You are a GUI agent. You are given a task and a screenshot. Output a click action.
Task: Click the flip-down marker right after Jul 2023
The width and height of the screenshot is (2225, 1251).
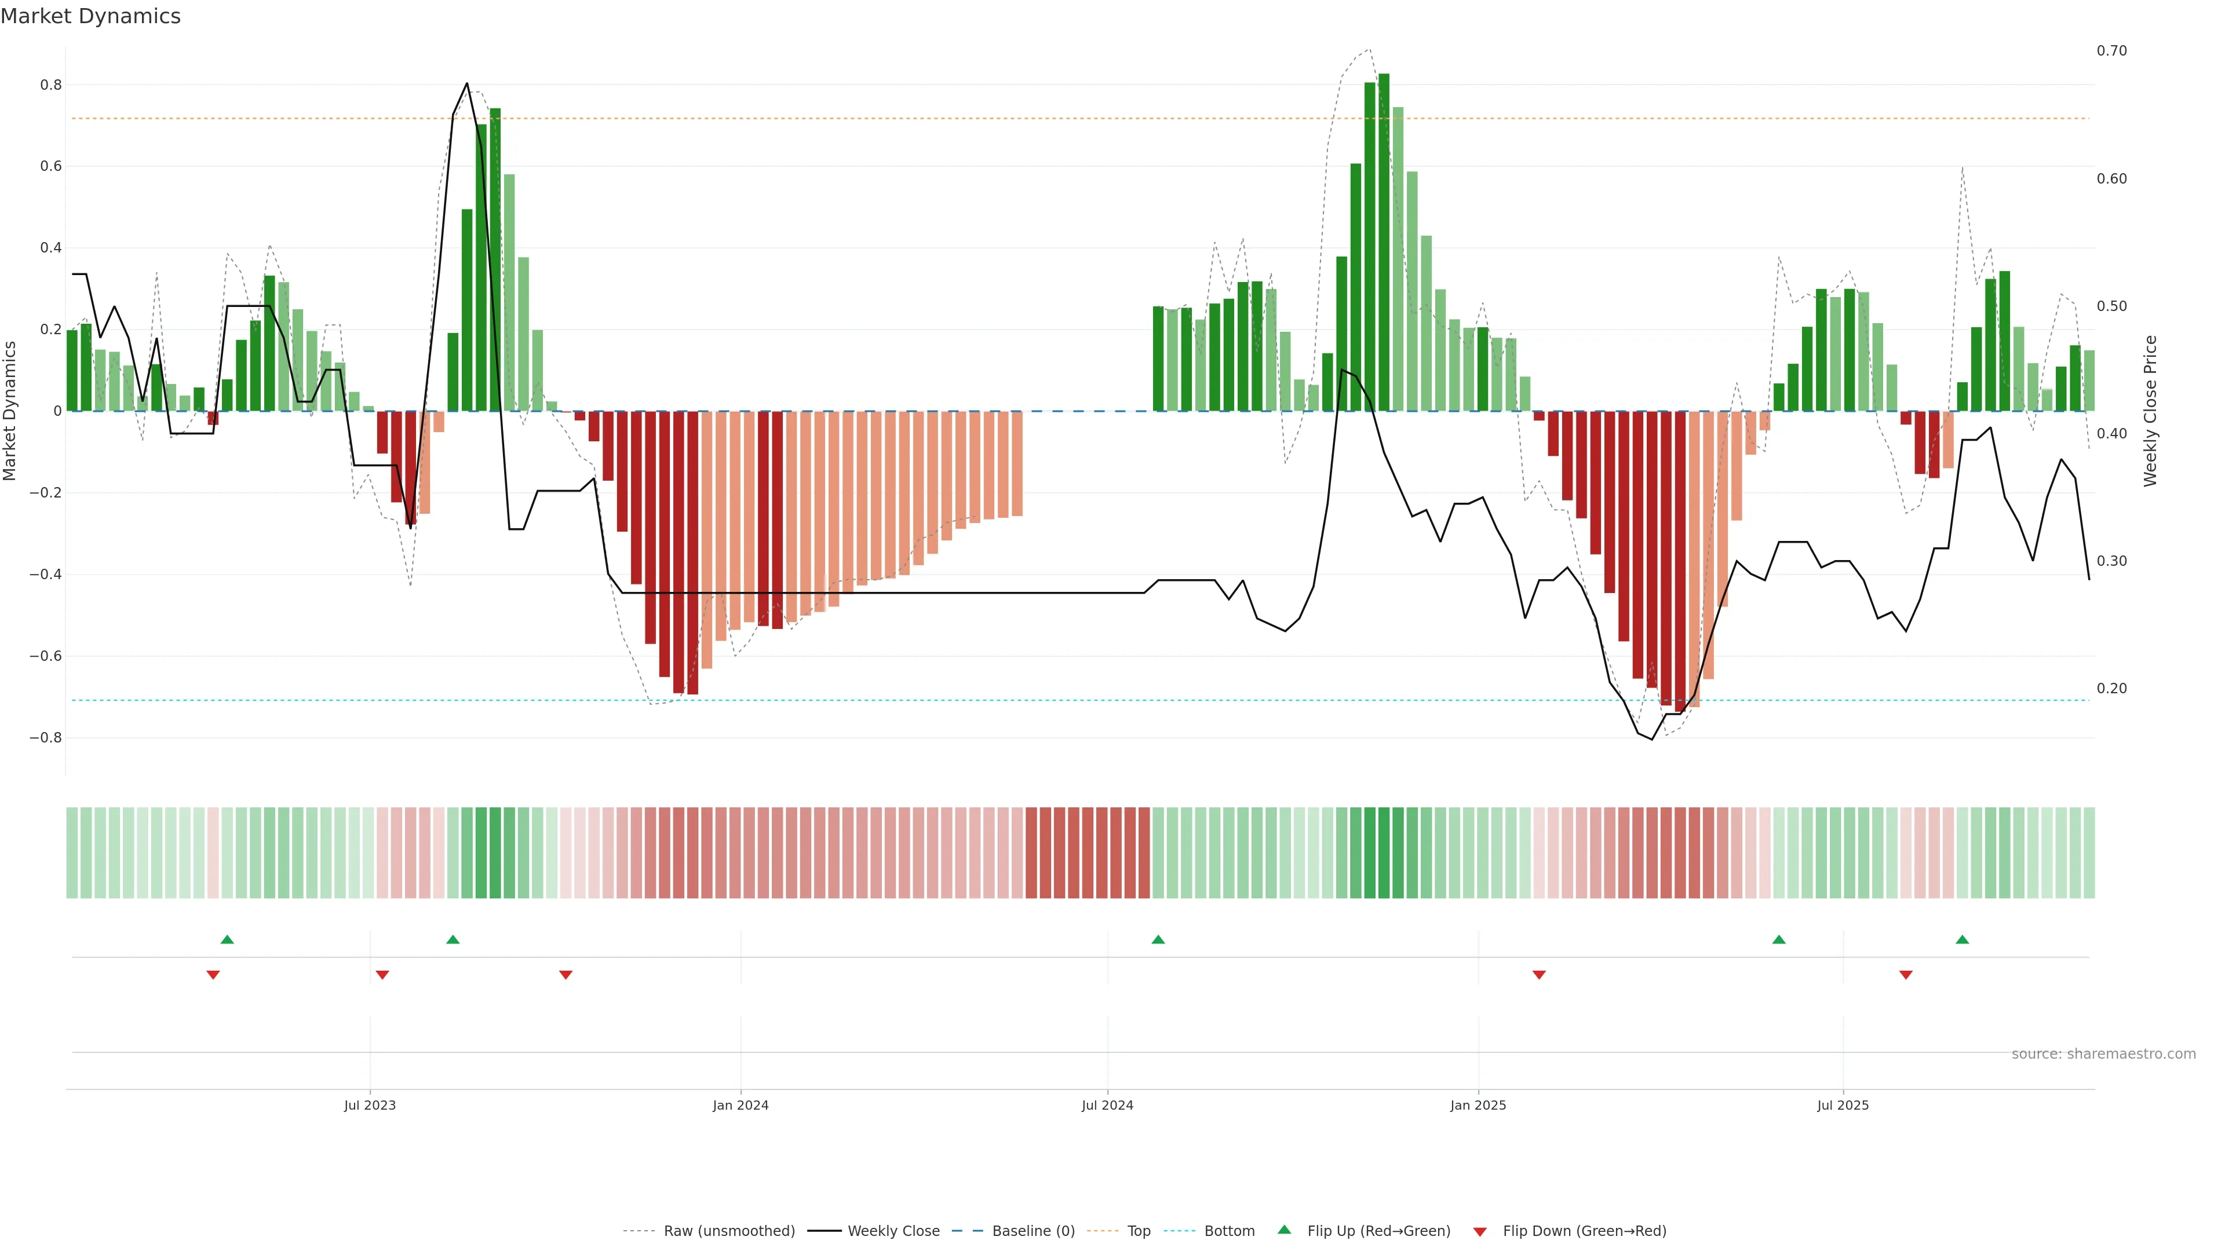(x=382, y=975)
